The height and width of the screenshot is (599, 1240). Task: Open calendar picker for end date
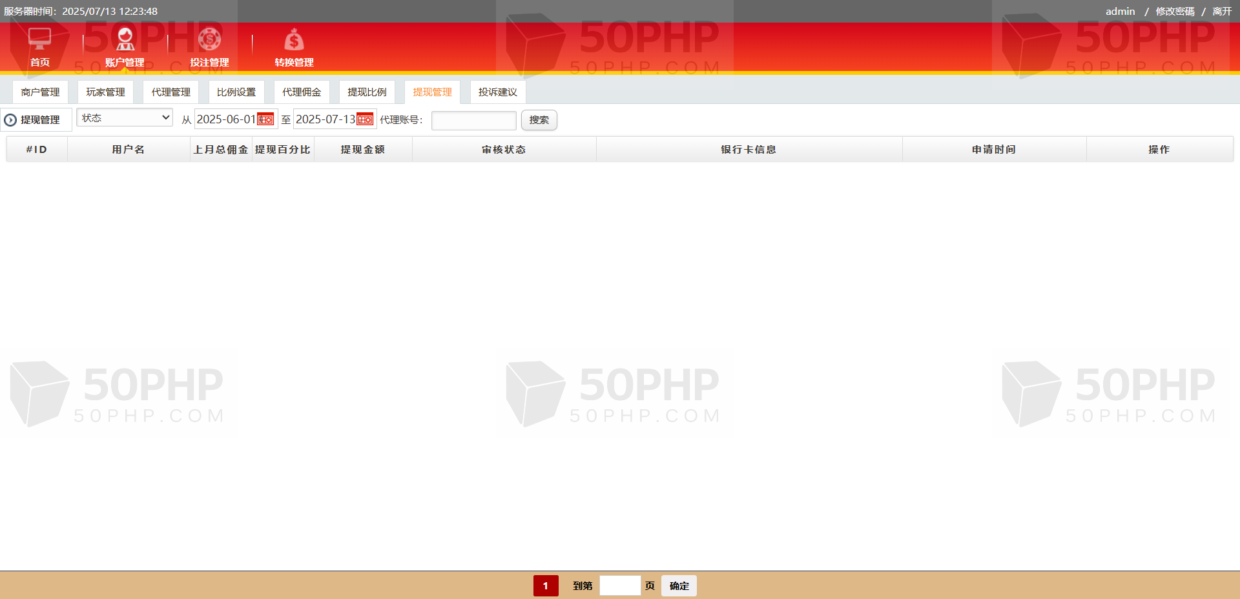tap(365, 119)
